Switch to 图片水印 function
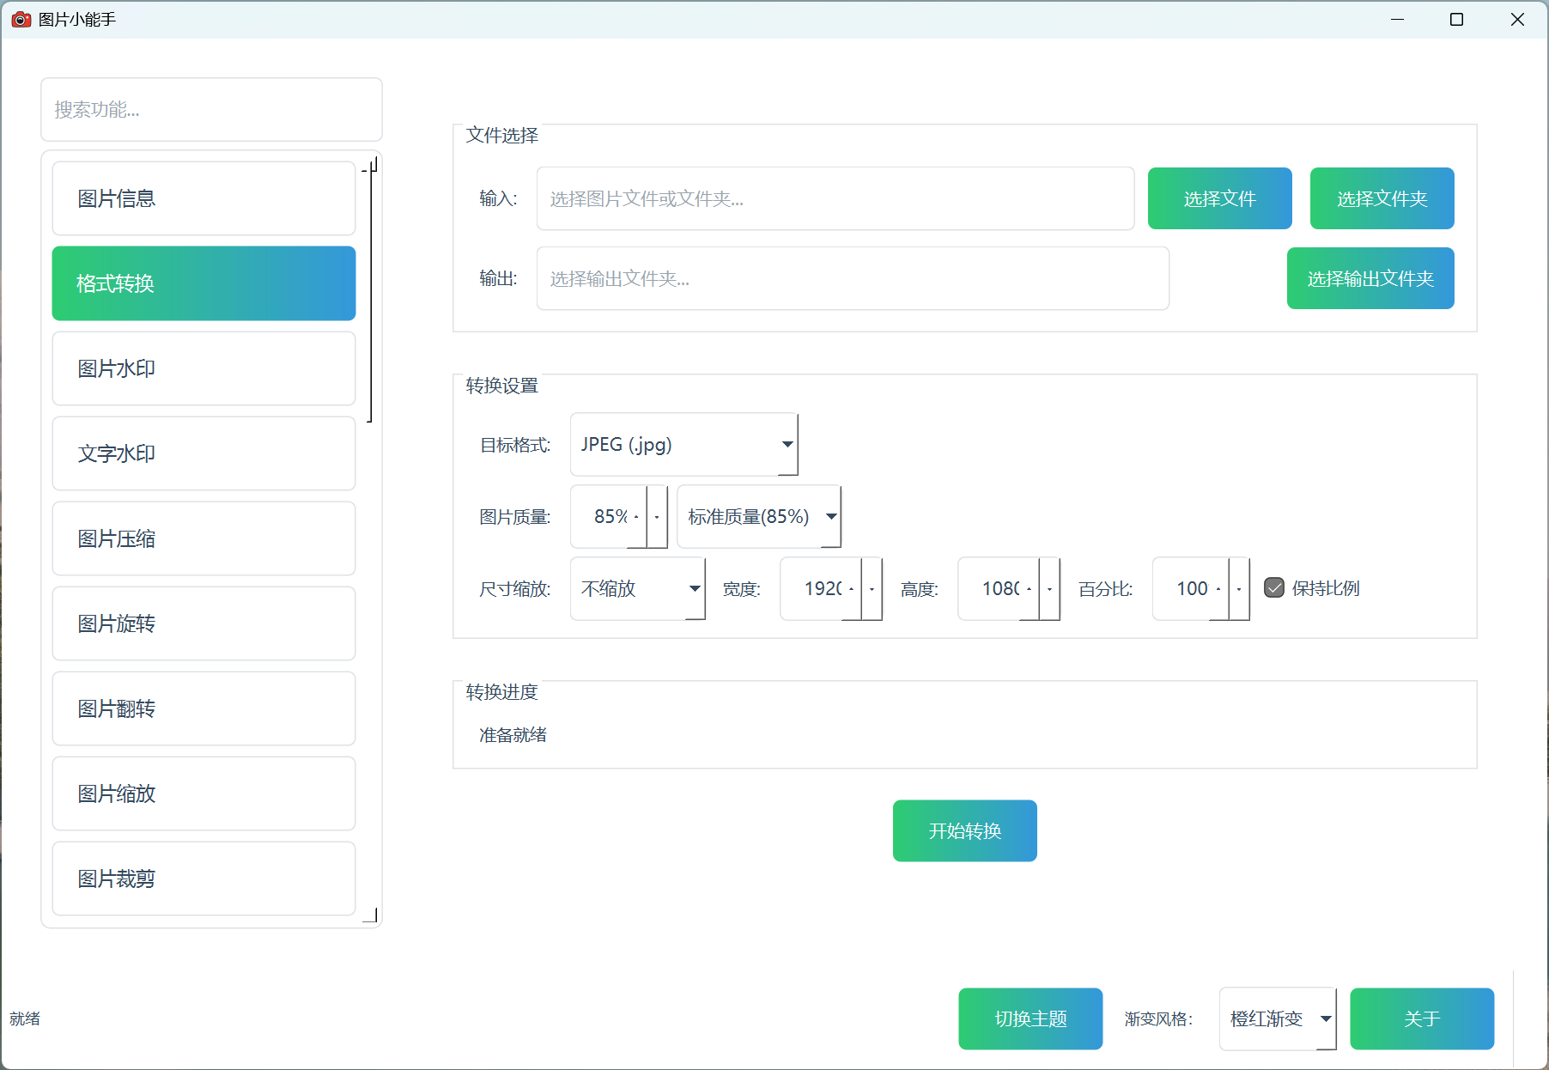The width and height of the screenshot is (1549, 1070). (203, 368)
